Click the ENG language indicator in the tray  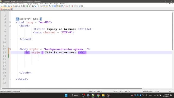pos(151,95)
